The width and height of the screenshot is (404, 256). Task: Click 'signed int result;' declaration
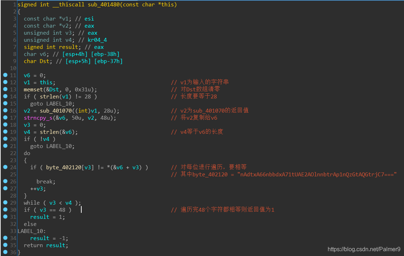pos(52,47)
